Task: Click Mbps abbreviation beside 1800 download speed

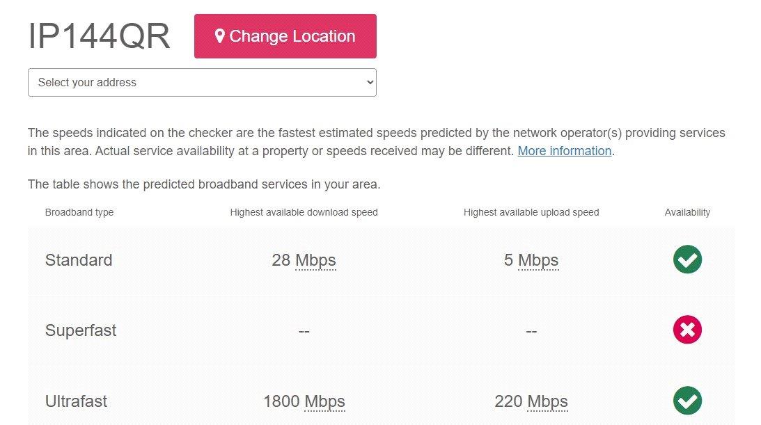Action: (324, 401)
